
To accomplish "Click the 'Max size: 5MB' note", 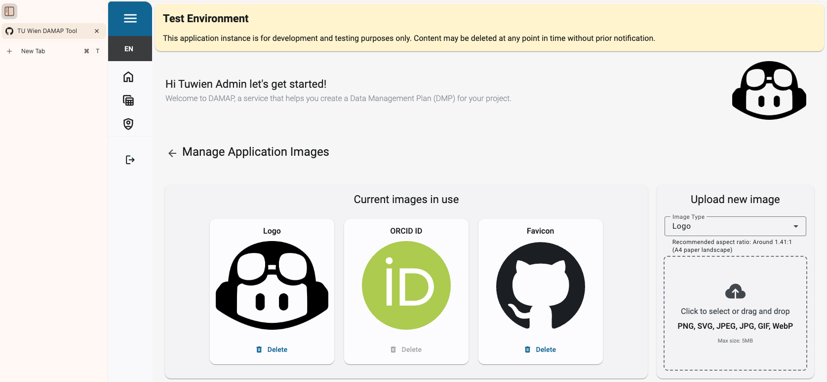I will tap(735, 341).
